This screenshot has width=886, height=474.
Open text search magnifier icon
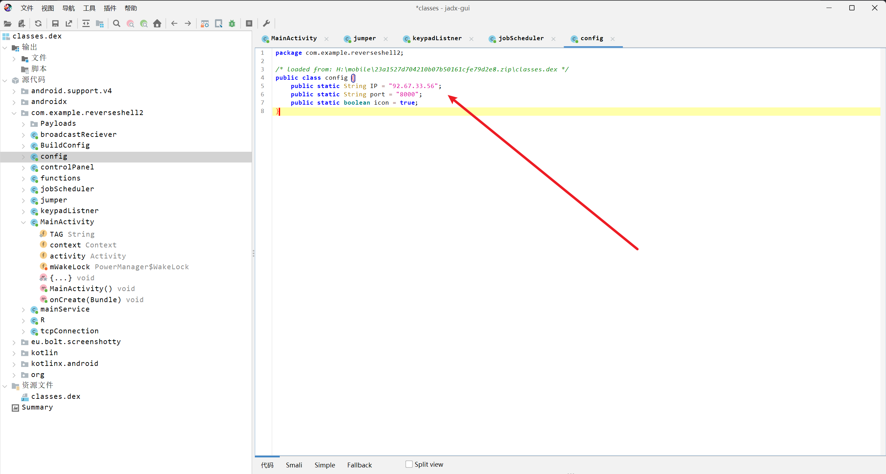coord(117,24)
